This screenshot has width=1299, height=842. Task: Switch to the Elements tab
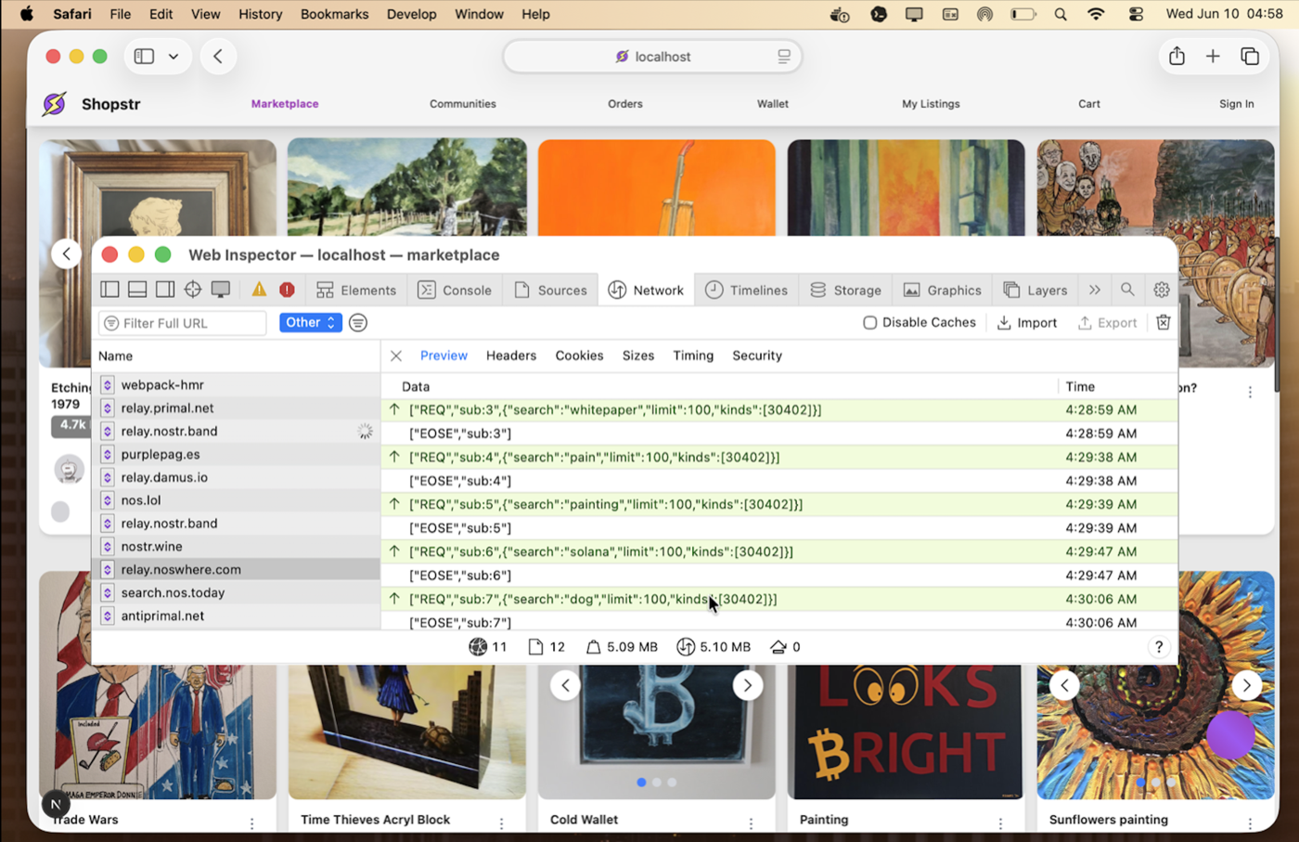tap(356, 291)
